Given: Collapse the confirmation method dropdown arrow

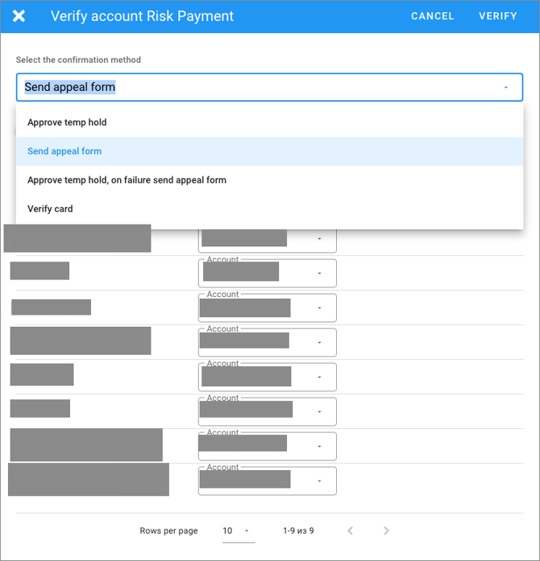Looking at the screenshot, I should (506, 88).
